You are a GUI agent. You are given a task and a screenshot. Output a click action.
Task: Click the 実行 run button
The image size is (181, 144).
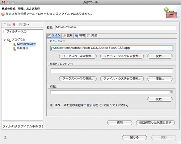tap(164, 137)
